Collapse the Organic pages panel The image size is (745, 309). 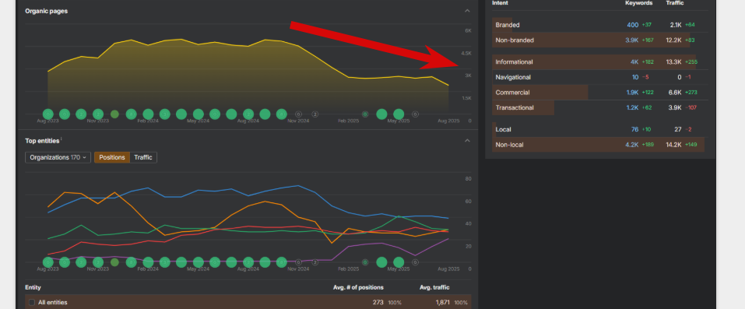[x=467, y=11]
